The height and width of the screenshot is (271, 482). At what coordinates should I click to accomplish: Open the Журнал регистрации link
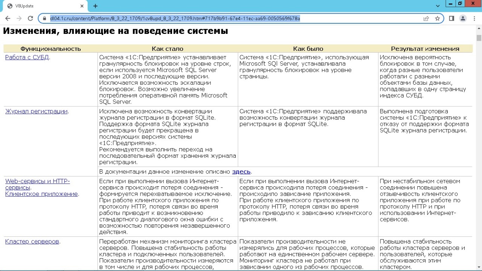36,111
